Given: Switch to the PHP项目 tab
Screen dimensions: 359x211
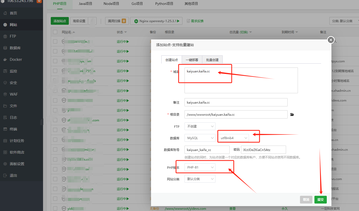Looking at the screenshot, I should [60, 4].
